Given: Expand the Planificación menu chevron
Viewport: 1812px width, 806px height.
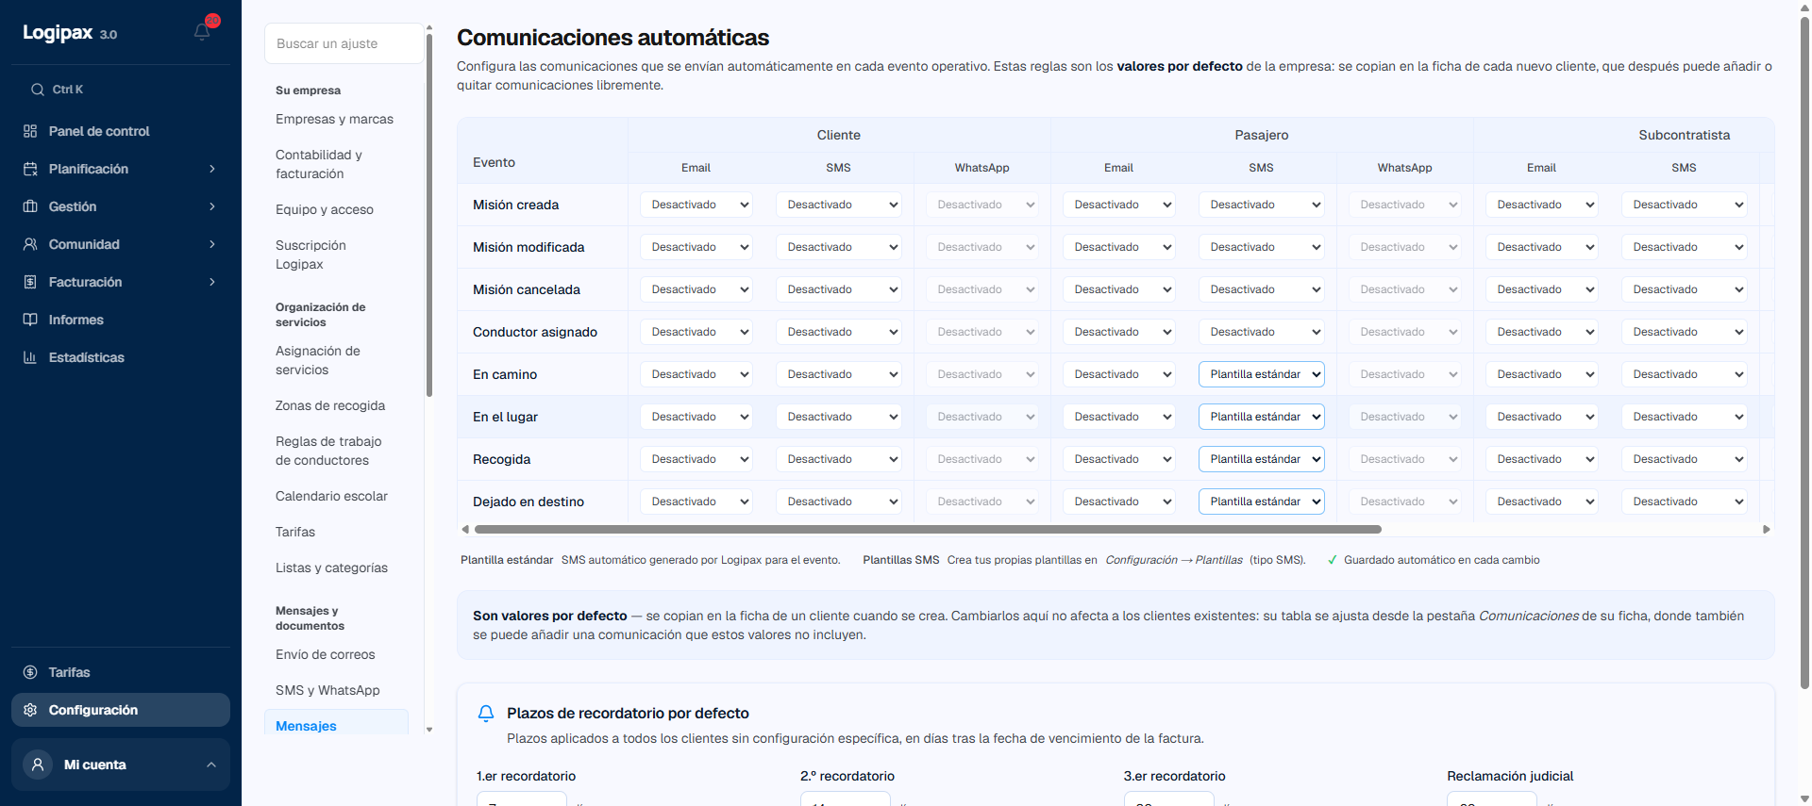Looking at the screenshot, I should pos(212,169).
